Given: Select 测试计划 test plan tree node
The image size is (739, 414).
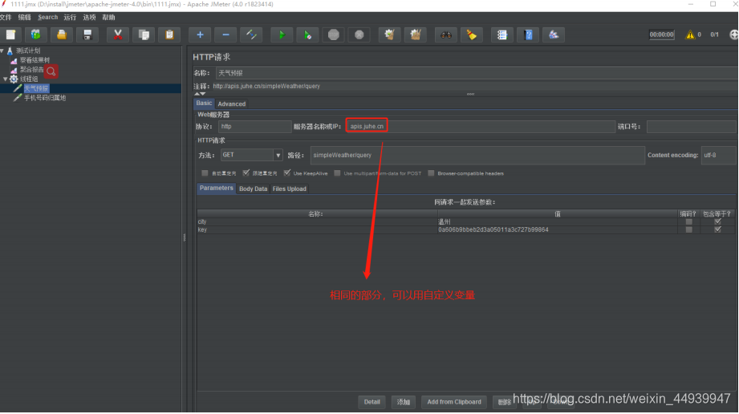Looking at the screenshot, I should pyautogui.click(x=28, y=51).
